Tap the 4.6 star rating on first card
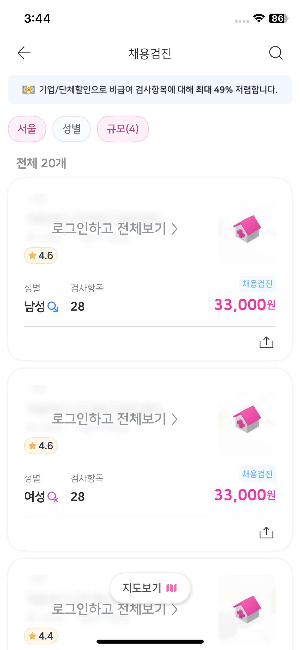 click(41, 256)
